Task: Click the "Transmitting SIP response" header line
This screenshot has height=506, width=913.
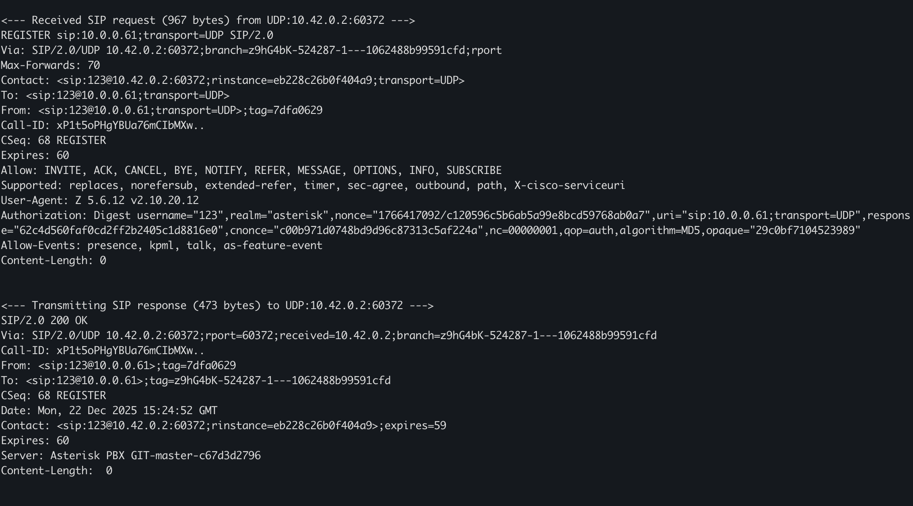Action: 217,306
